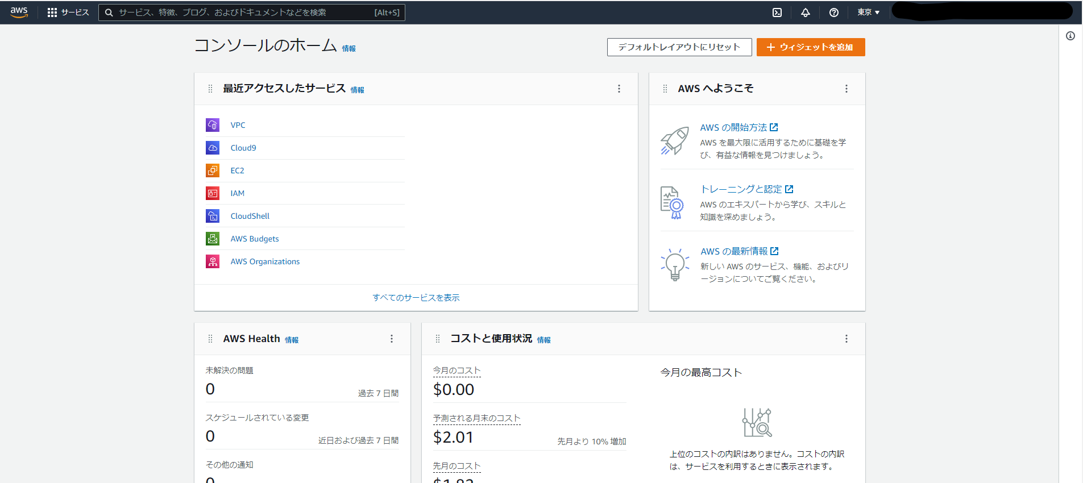Viewport: 1083px width, 483px height.
Task: Open the notifications bell
Action: tap(806, 13)
